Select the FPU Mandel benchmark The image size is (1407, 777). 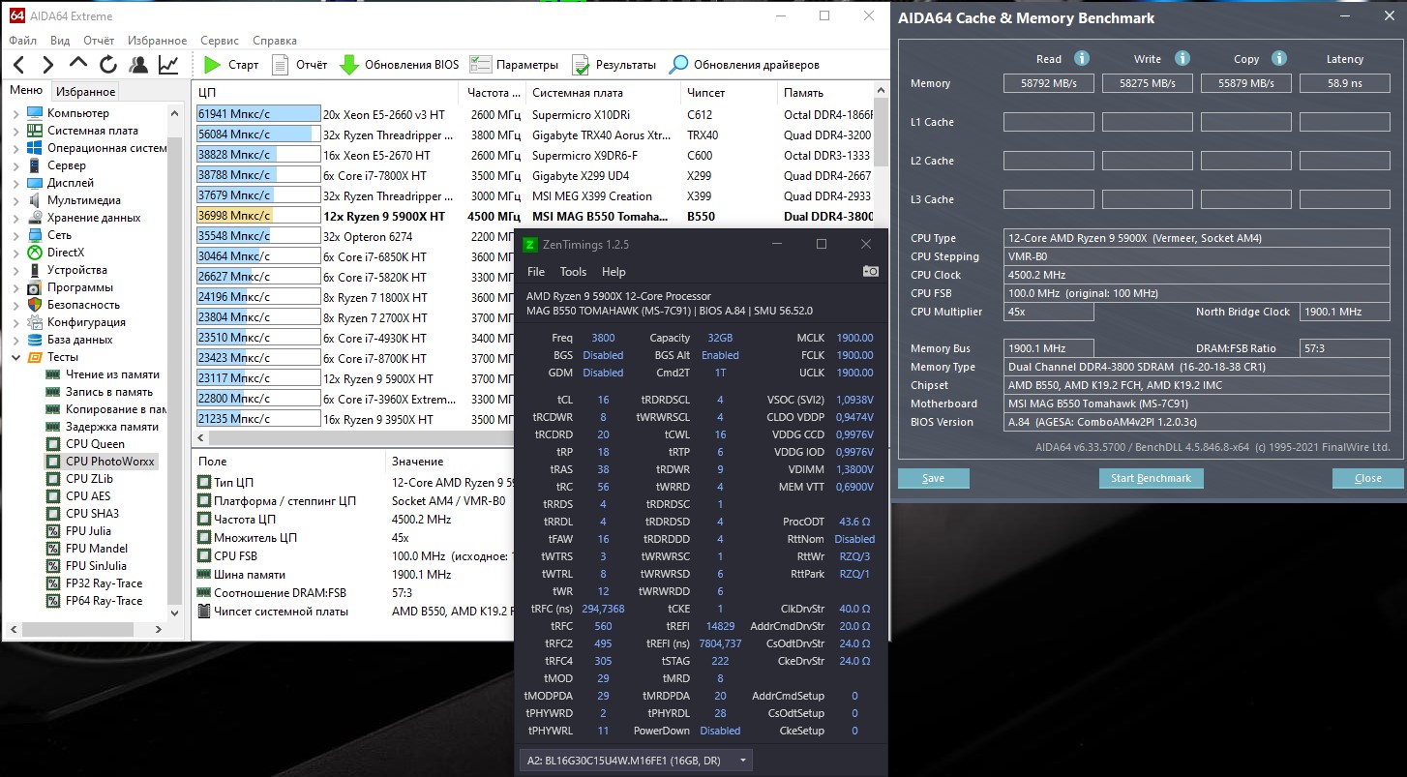95,549
